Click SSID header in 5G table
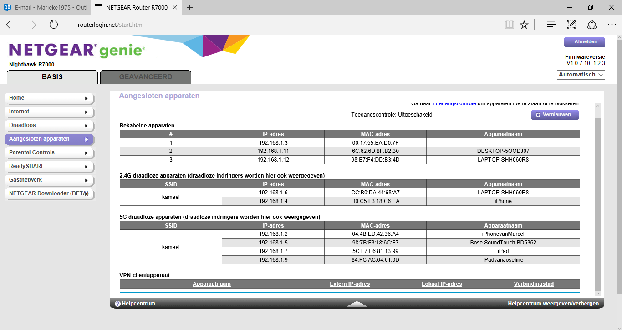This screenshot has height=330, width=622. [x=171, y=226]
